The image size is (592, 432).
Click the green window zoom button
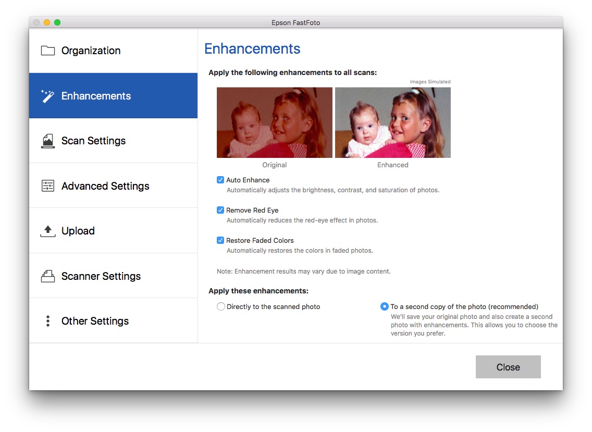[x=57, y=22]
